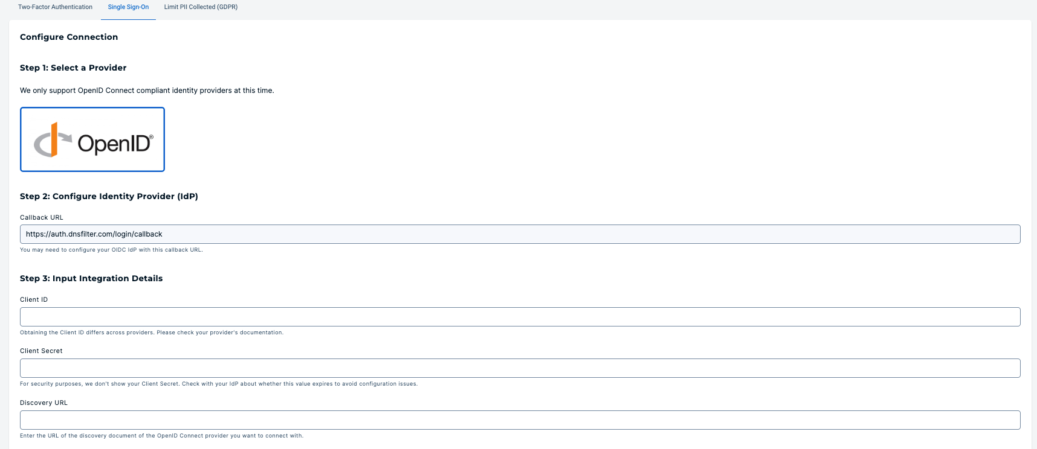The height and width of the screenshot is (449, 1037).
Task: Click the Step 3: Input Integration Details heading
Action: pyautogui.click(x=91, y=278)
